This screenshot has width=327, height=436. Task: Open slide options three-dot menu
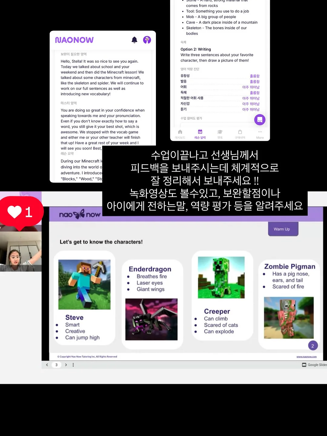[73, 365]
